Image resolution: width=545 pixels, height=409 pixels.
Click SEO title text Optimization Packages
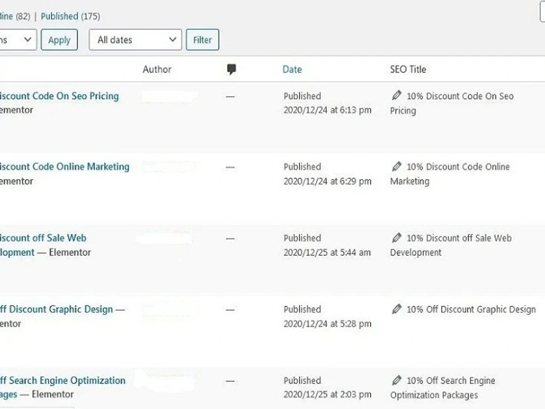pyautogui.click(x=434, y=395)
